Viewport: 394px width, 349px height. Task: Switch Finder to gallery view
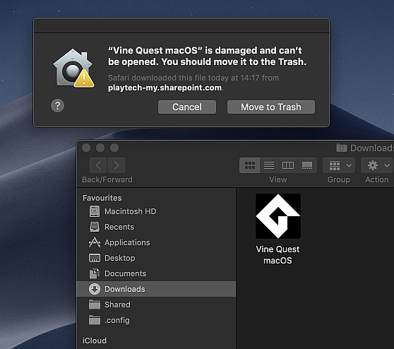point(307,165)
